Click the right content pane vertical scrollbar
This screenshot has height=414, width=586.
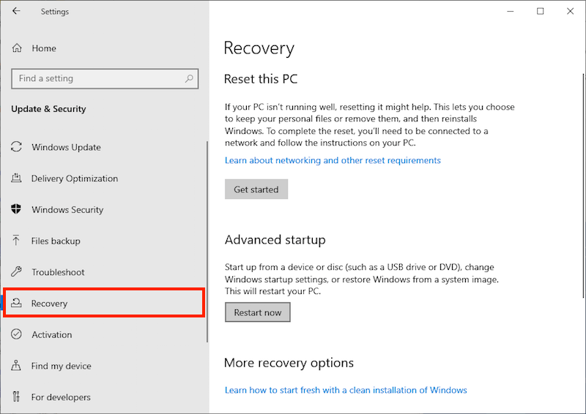coord(582,183)
